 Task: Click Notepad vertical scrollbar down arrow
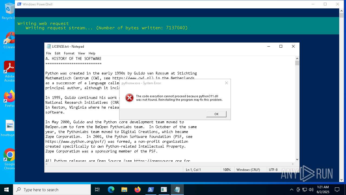[297, 160]
